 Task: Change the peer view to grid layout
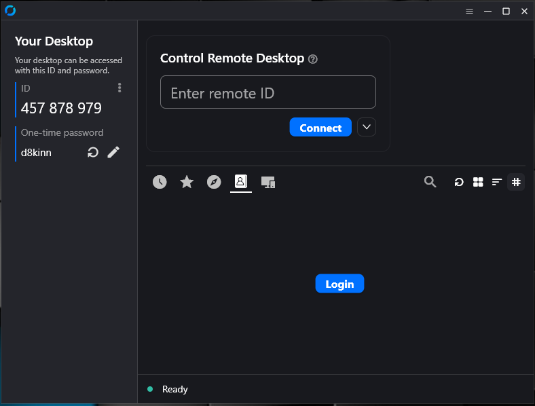(x=478, y=182)
